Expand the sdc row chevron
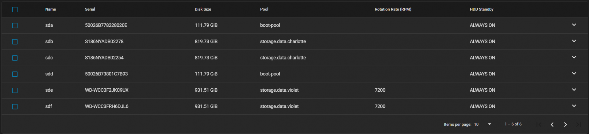Viewport: 589px width, 134px height. point(574,57)
